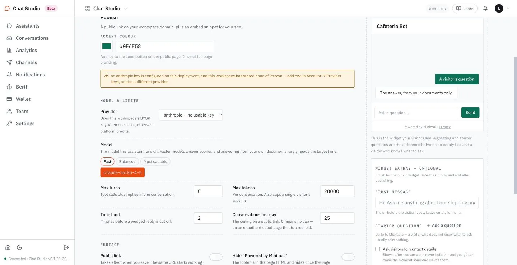Click the Max tokens field

click(337, 191)
